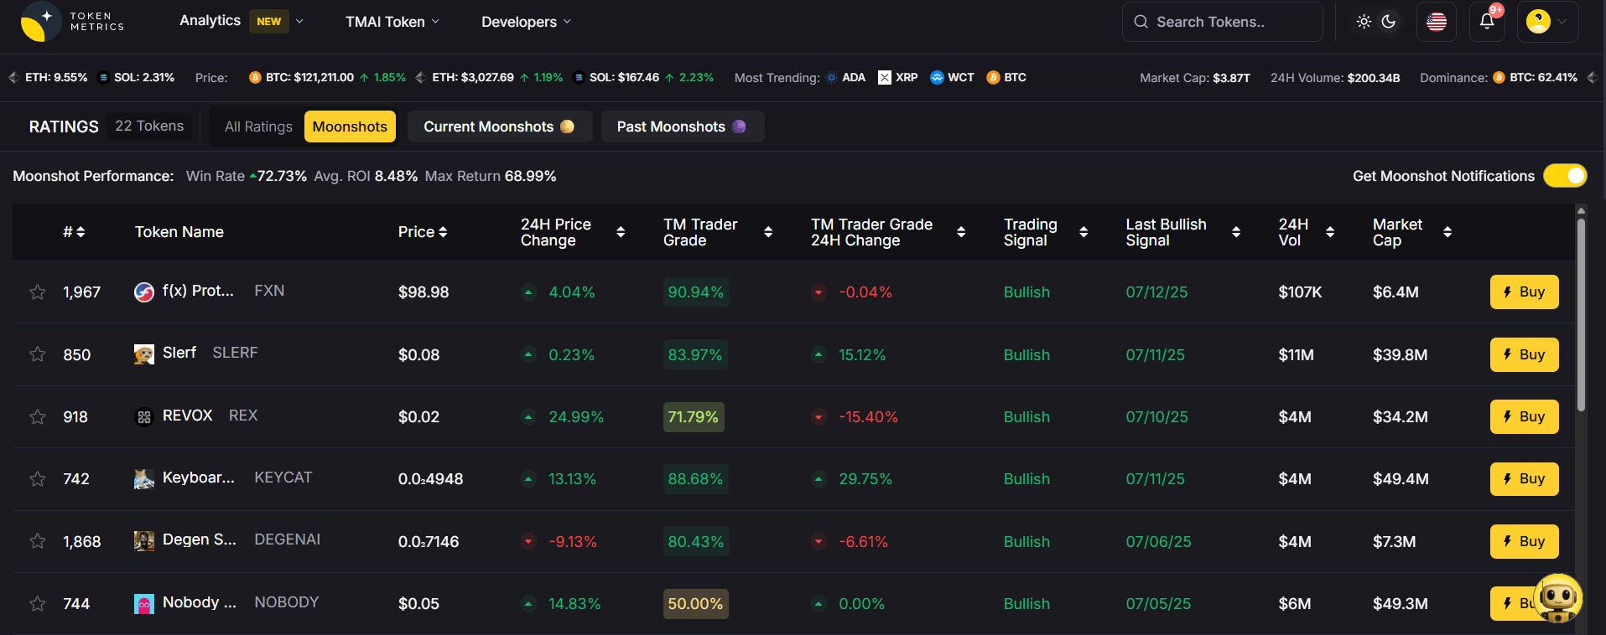The image size is (1606, 635).
Task: Open the Token Metrics home logo
Action: click(x=72, y=22)
